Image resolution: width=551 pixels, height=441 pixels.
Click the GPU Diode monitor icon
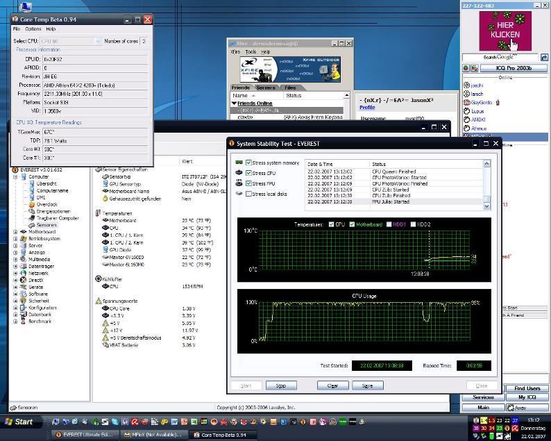(x=105, y=250)
